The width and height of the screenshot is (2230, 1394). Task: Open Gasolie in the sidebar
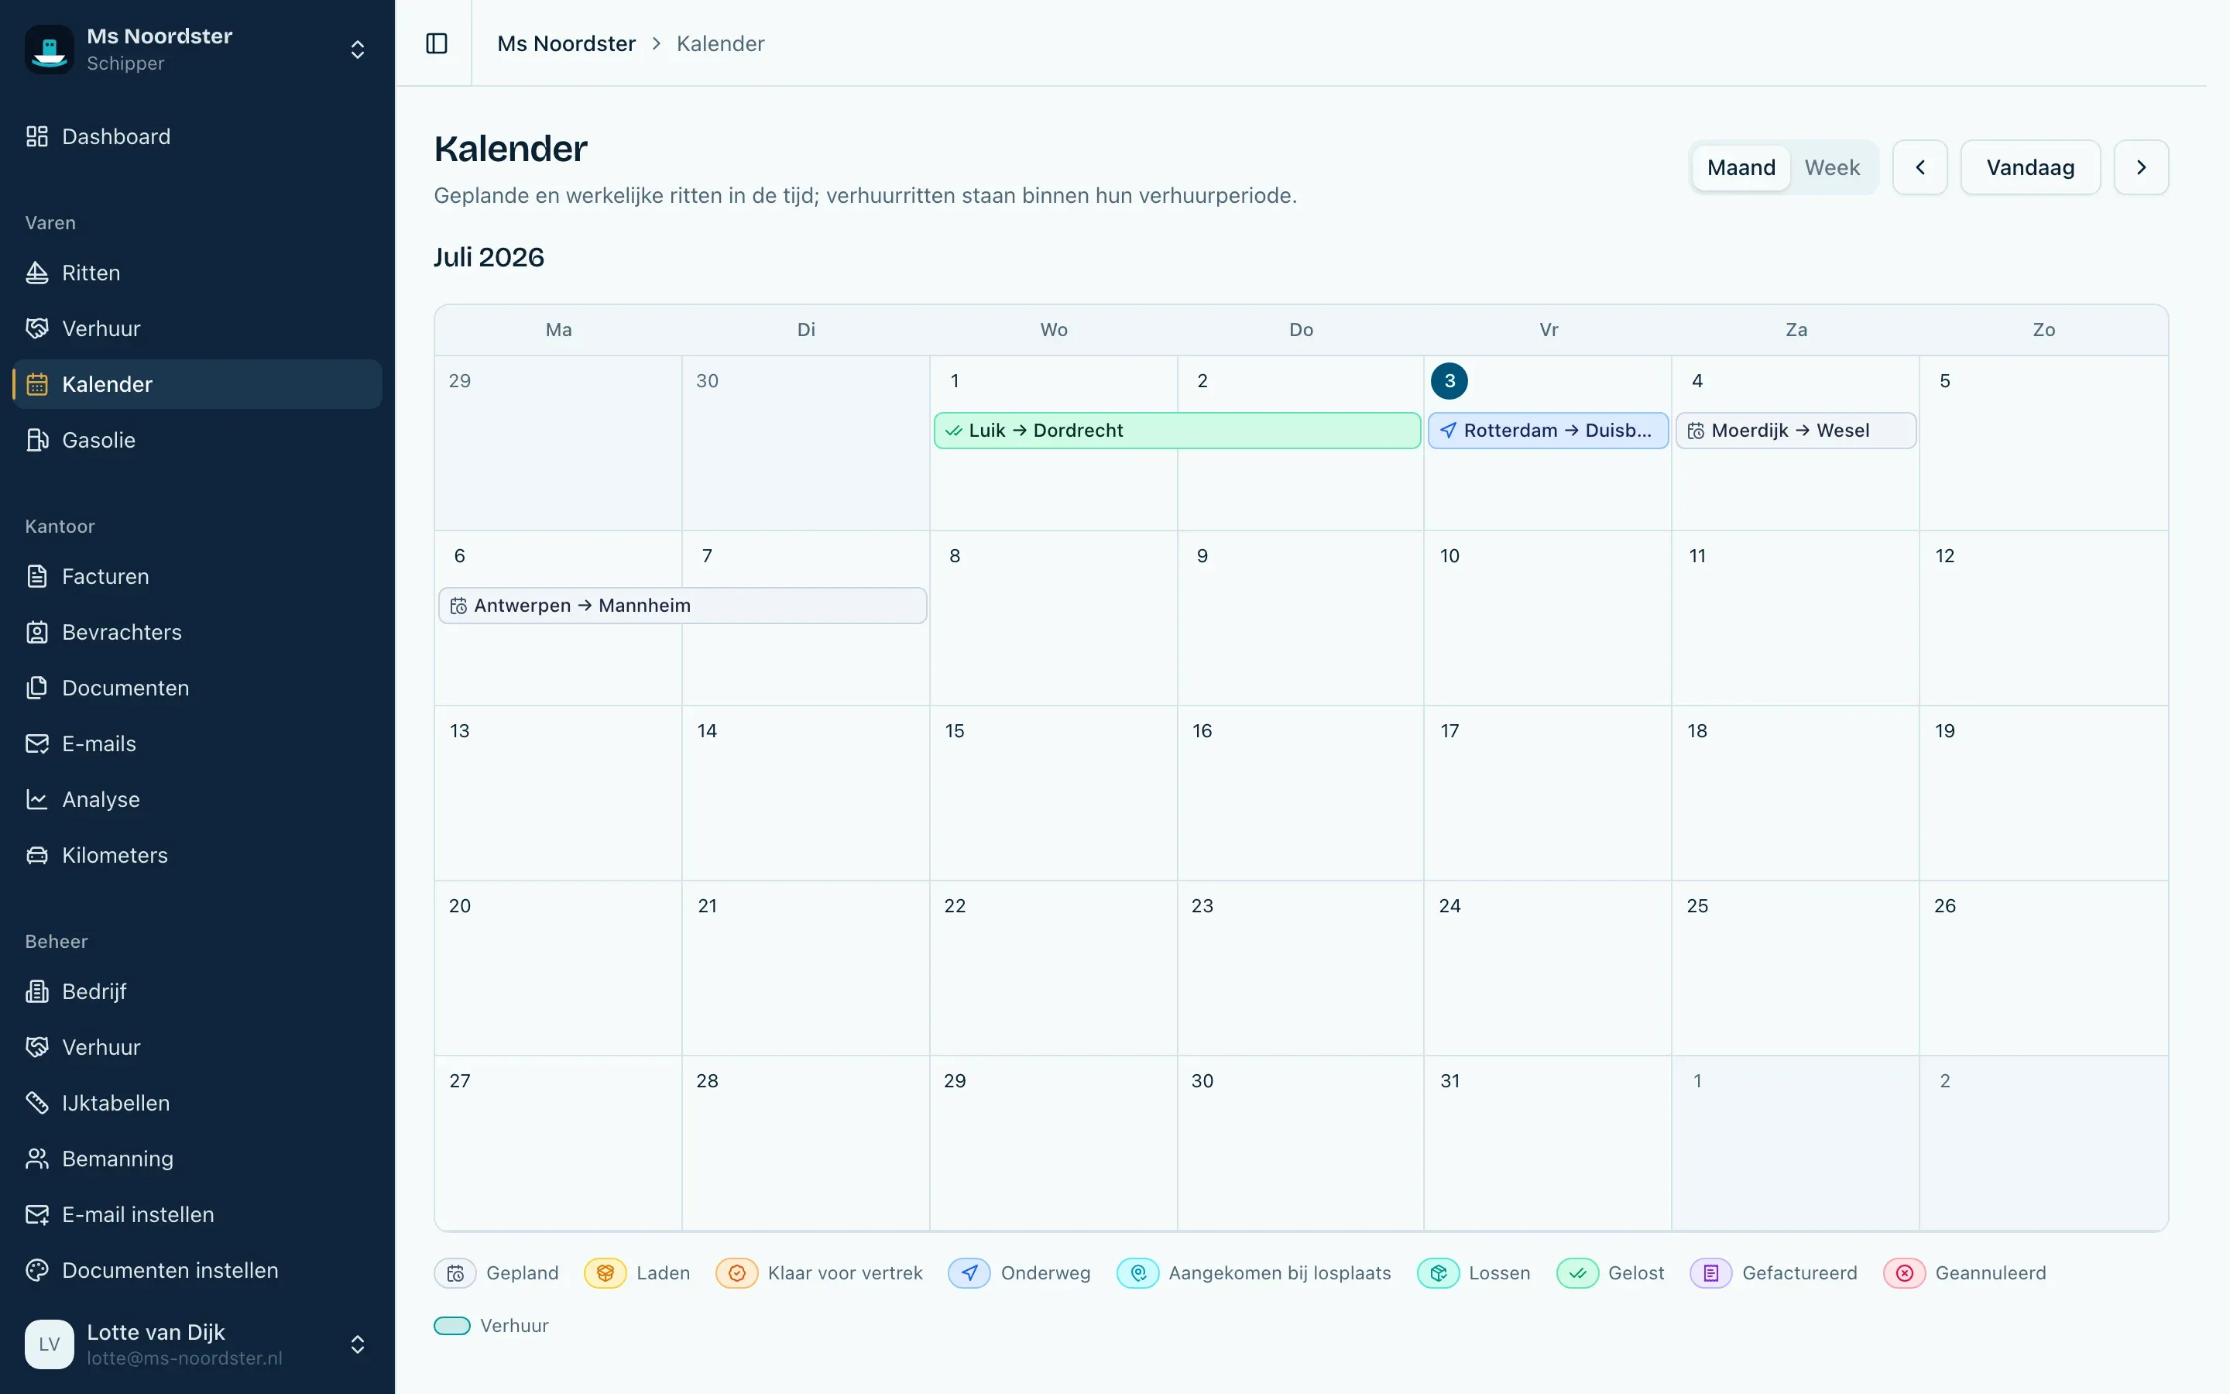[197, 440]
